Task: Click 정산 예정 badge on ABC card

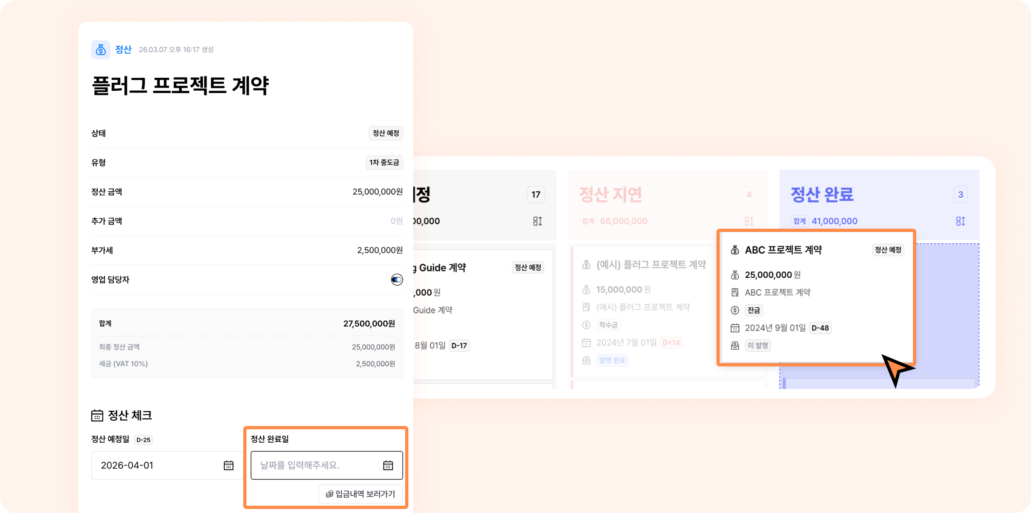Action: click(x=888, y=250)
